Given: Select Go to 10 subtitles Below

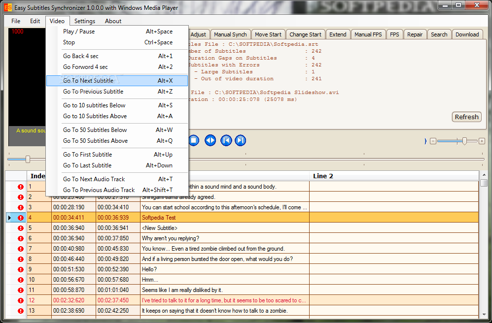Looking at the screenshot, I should [x=117, y=105].
